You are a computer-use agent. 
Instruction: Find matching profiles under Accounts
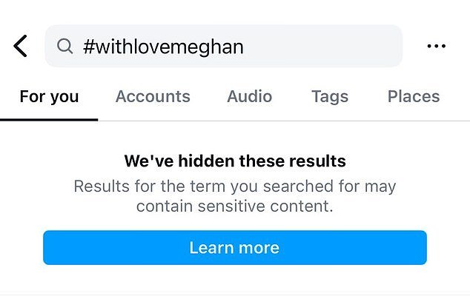[x=153, y=96]
